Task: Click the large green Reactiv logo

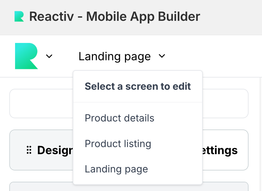Action: (x=26, y=56)
